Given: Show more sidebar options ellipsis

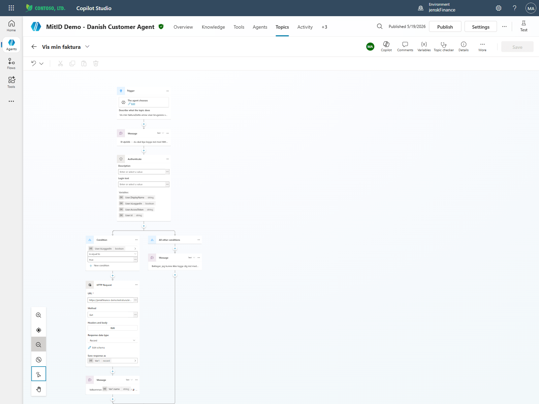Looking at the screenshot, I should pos(11,101).
